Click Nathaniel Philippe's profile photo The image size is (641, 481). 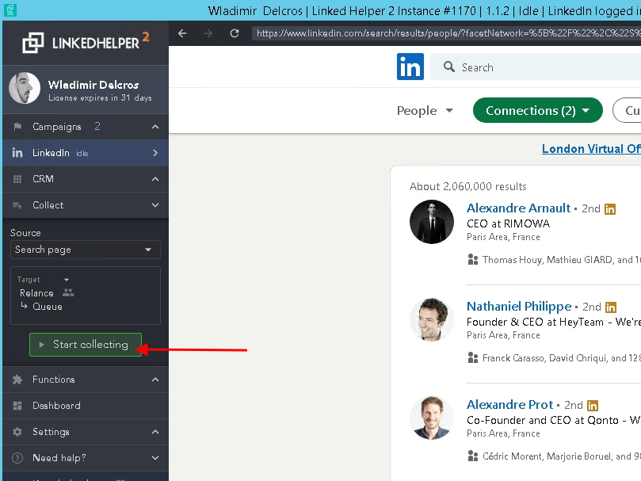pos(432,320)
